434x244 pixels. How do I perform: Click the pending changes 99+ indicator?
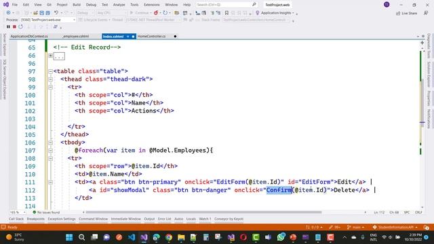334,227
